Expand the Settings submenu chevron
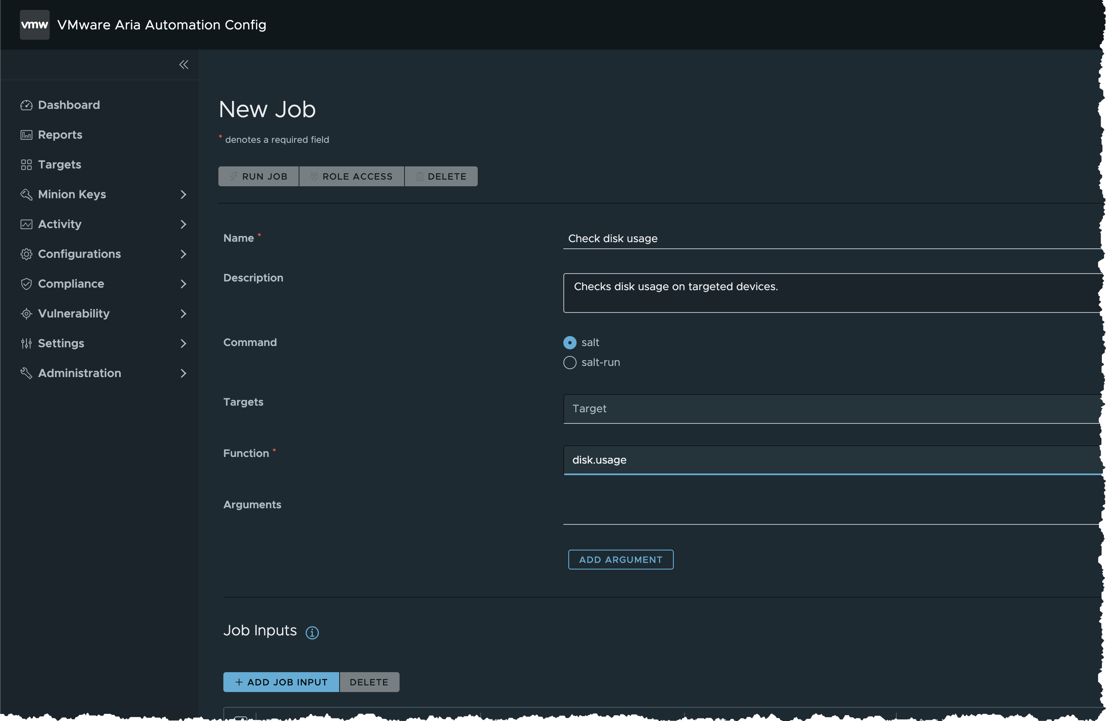Image resolution: width=1106 pixels, height=721 pixels. point(183,343)
